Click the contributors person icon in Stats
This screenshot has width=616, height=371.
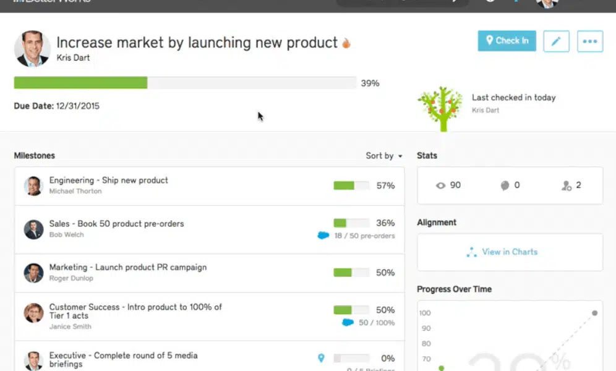[x=566, y=185]
